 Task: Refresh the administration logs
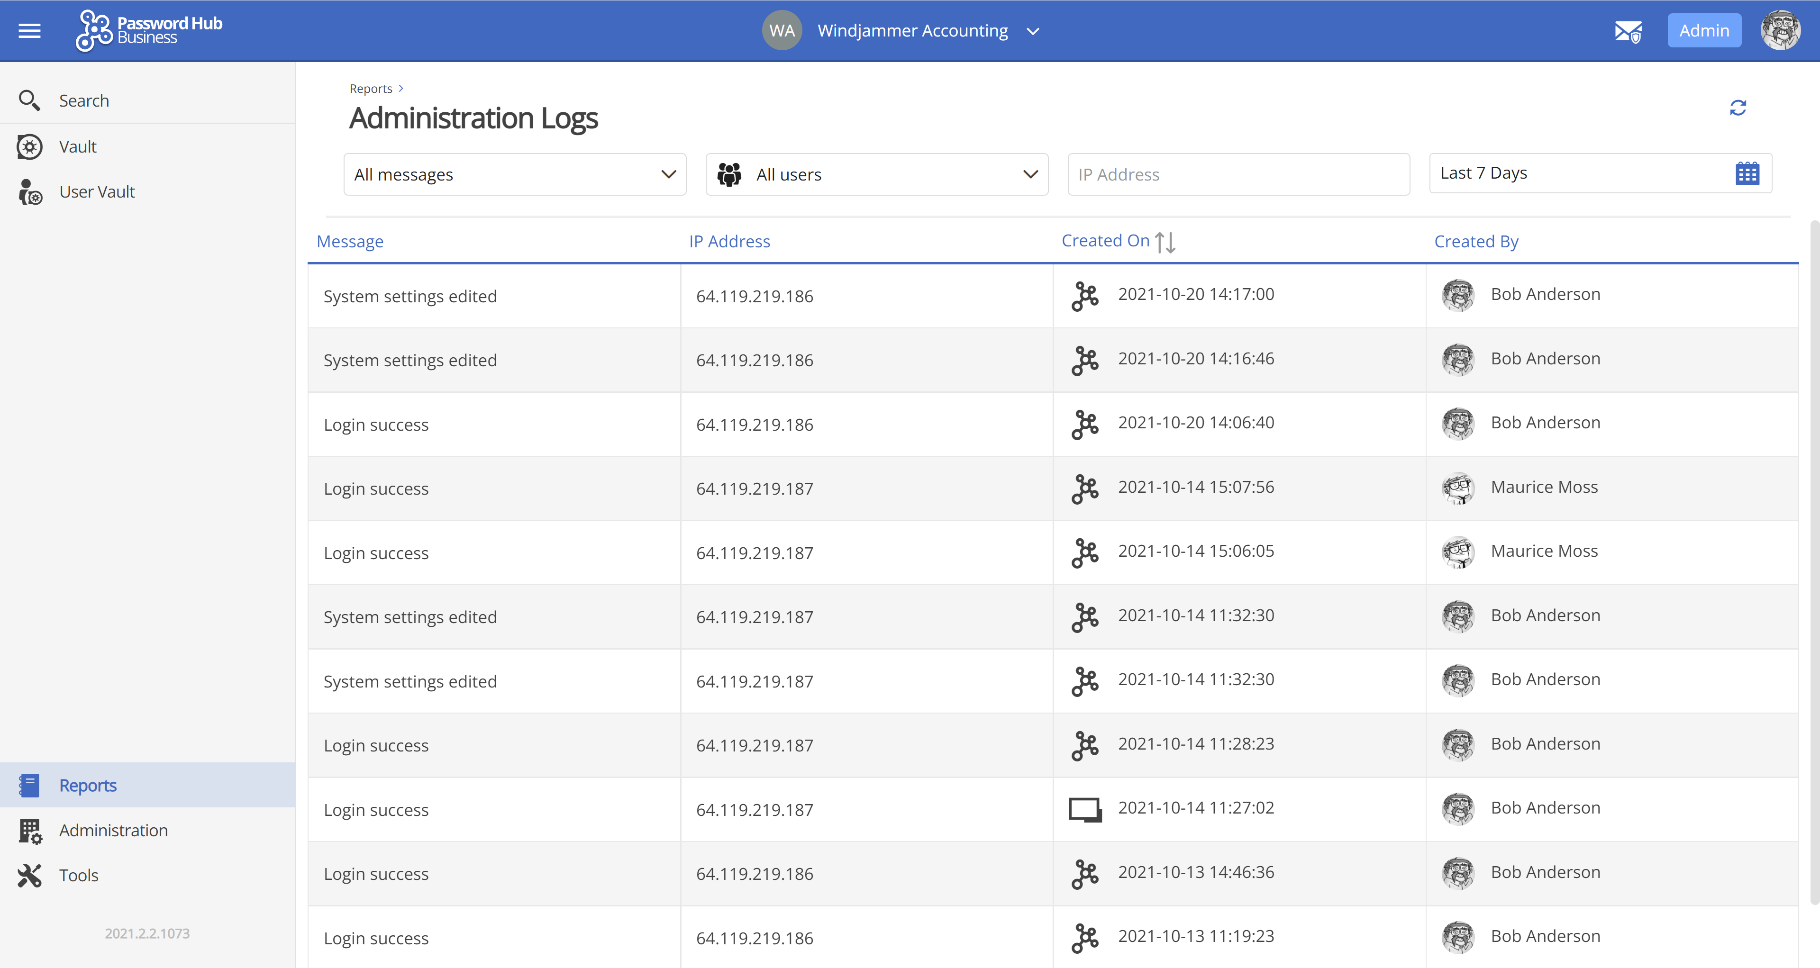coord(1738,108)
